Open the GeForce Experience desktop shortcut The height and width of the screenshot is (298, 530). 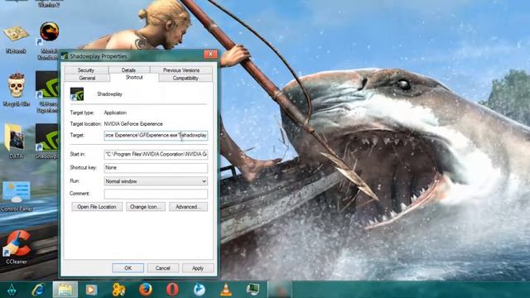click(47, 91)
